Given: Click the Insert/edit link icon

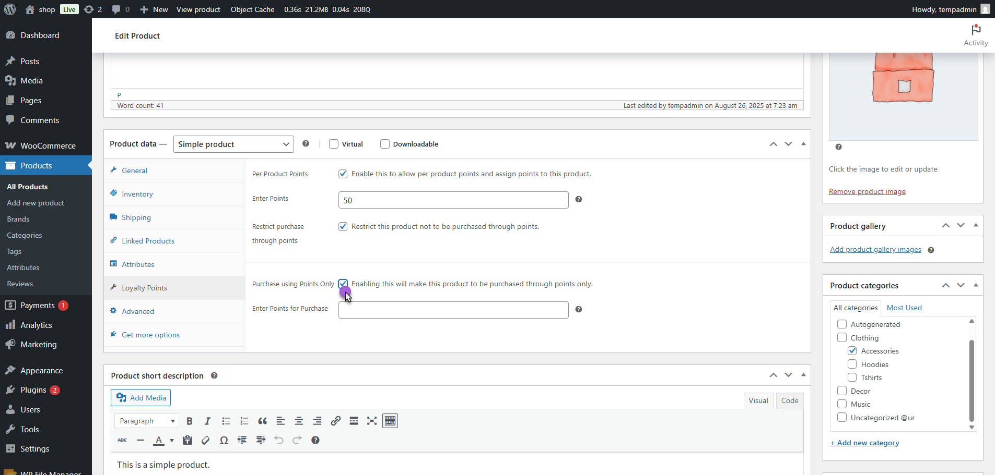Looking at the screenshot, I should pos(335,421).
